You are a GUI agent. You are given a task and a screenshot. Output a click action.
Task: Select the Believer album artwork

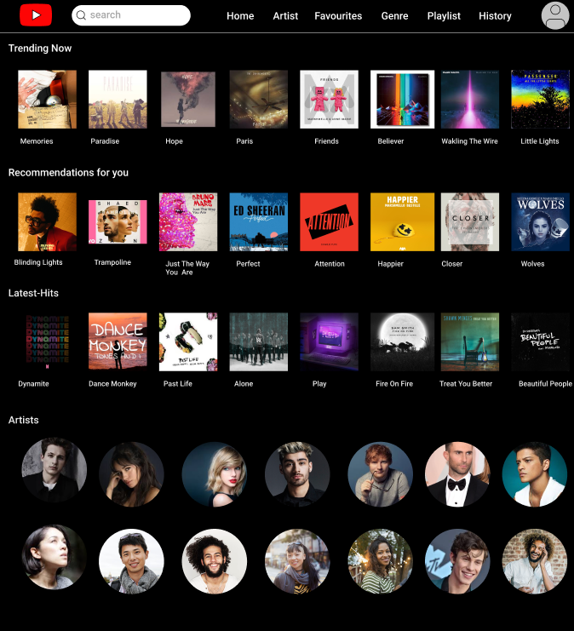pos(402,100)
